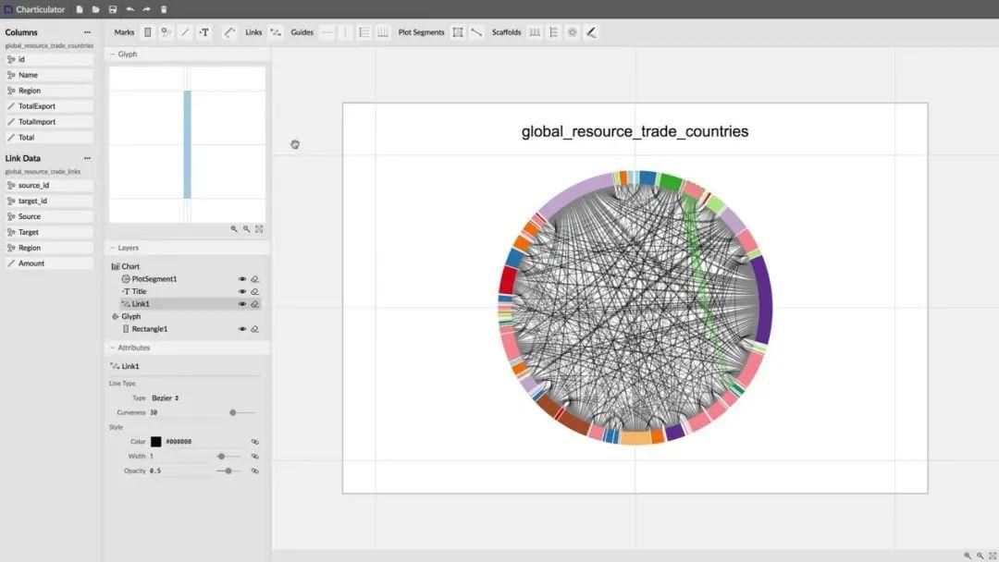Select the 2D Region plot segment tool
Screen dimensions: 999x562
[458, 32]
